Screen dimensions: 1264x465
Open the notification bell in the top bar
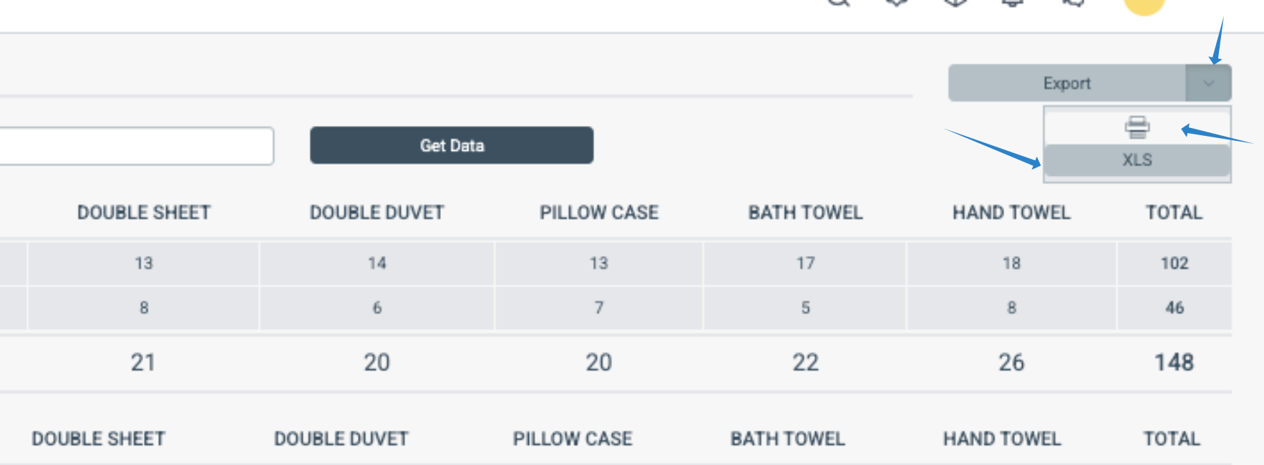tap(1011, 3)
